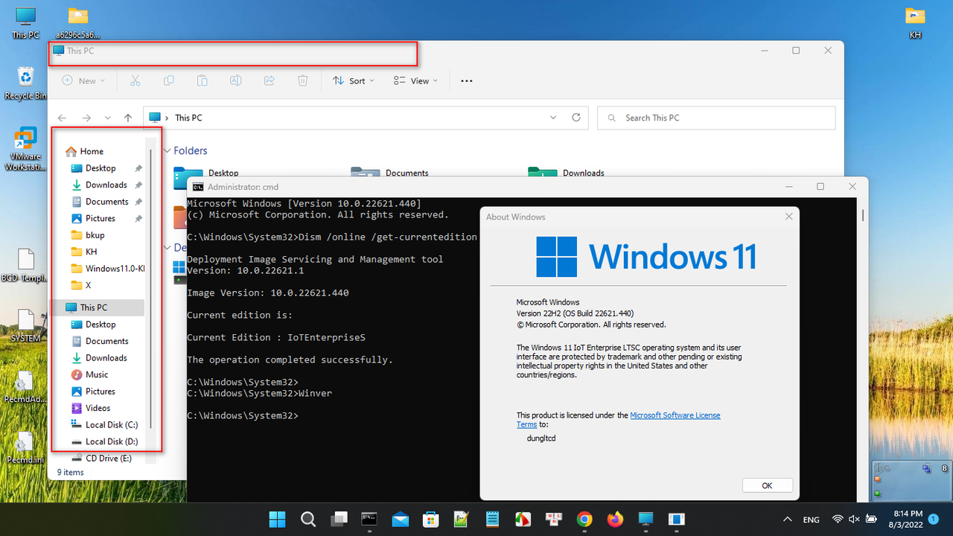This screenshot has width=953, height=536.
Task: Click the cmd window vertical scrollbar
Action: pyautogui.click(x=863, y=215)
